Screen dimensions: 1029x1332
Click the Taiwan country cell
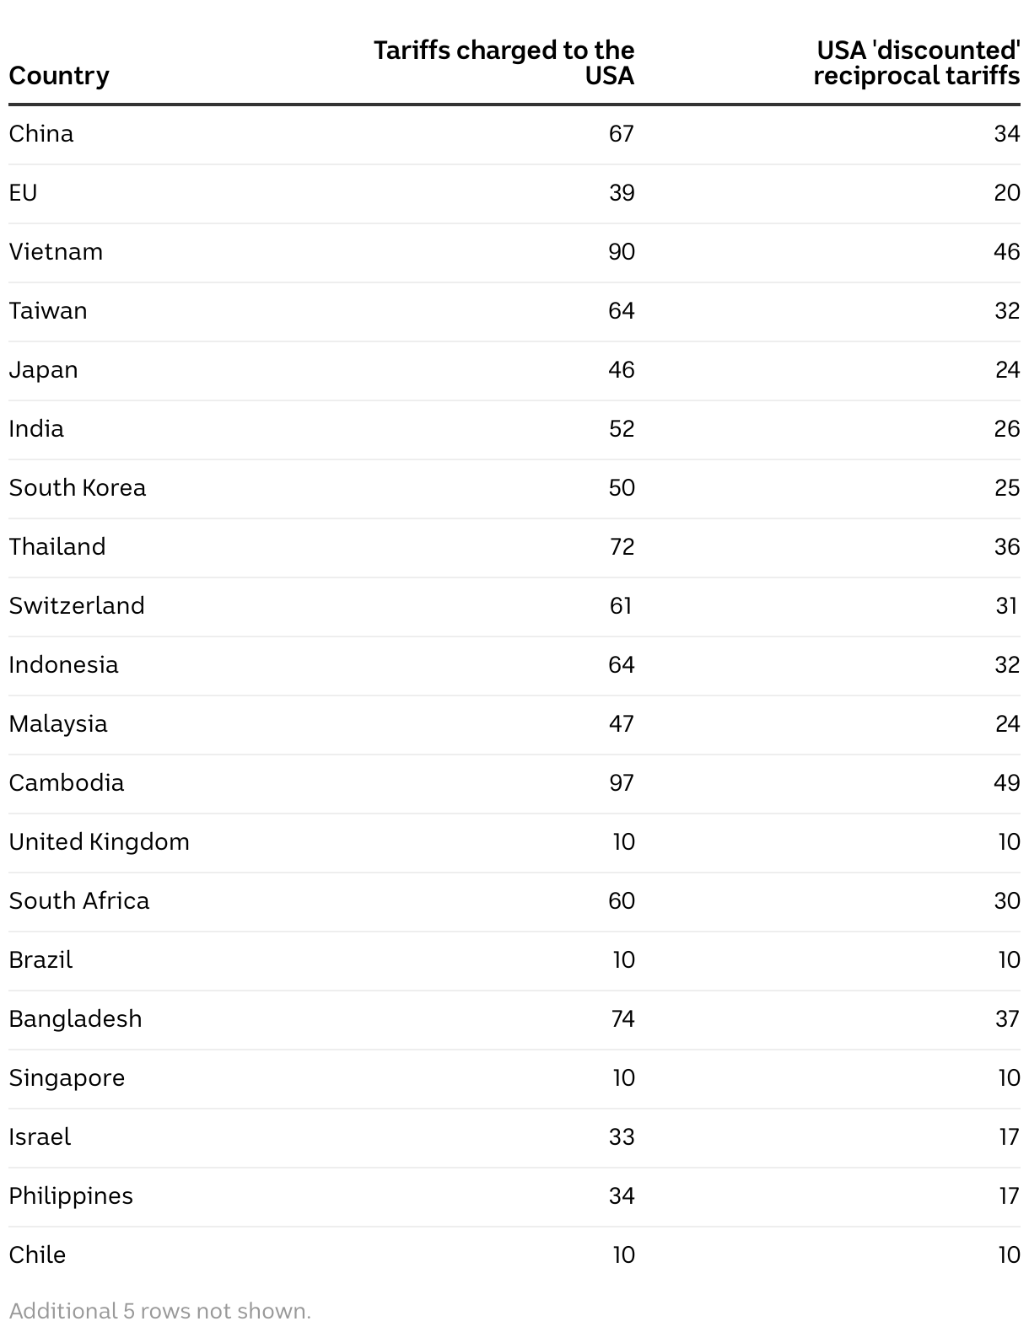click(48, 311)
